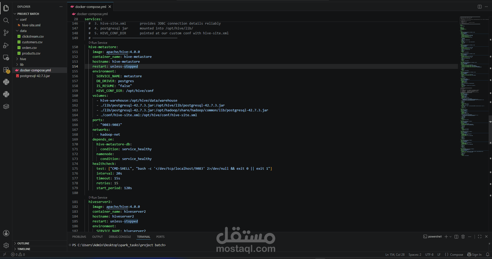Click errors and warnings count in status bar
Screen dimensions: 492x259
tap(18, 254)
